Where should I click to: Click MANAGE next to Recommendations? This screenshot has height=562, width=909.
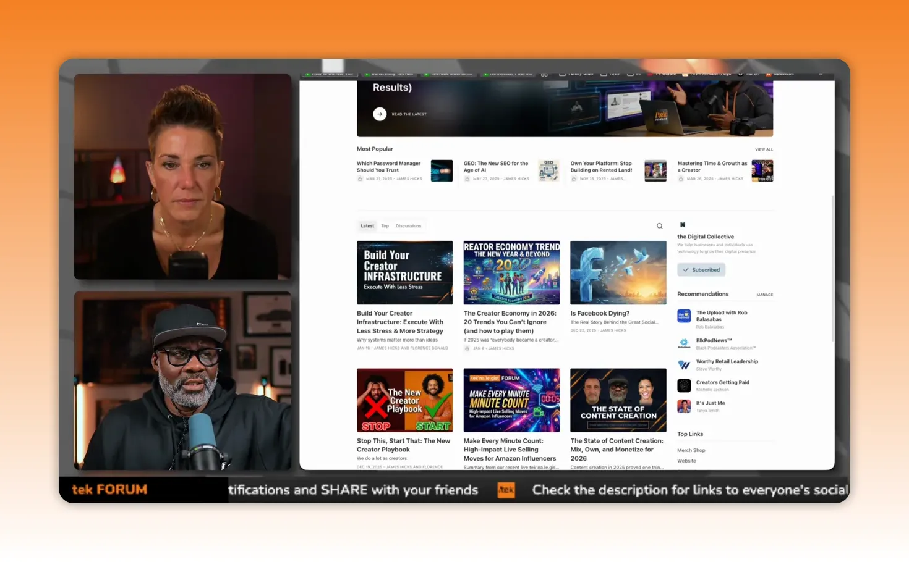[x=764, y=295]
